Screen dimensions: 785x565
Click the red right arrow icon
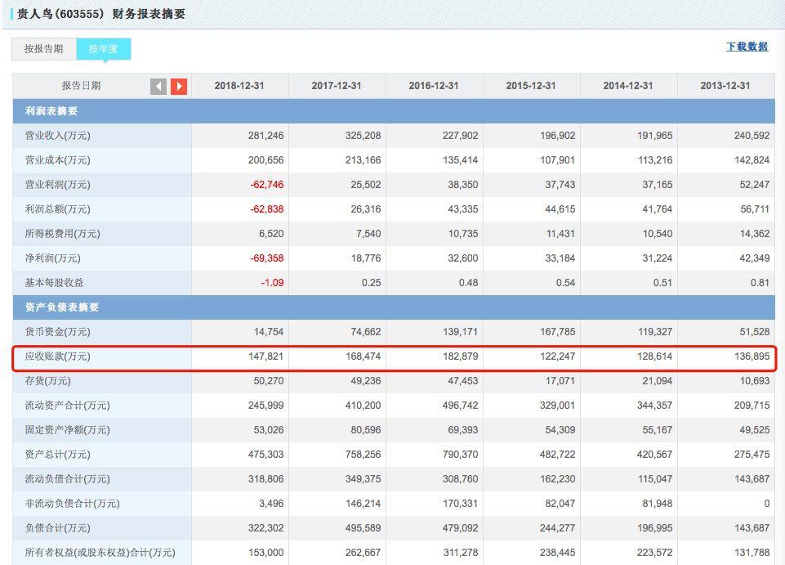click(179, 86)
